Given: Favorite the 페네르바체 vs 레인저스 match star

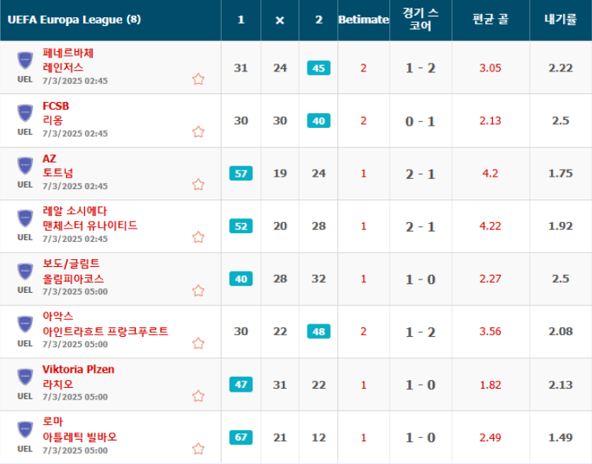Looking at the screenshot, I should point(198,79).
